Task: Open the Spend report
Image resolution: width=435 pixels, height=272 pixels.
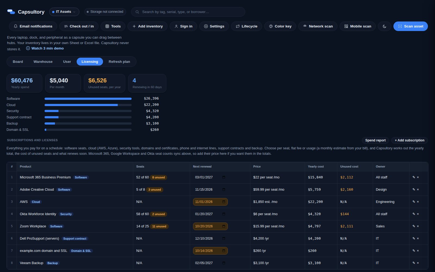Action: [x=375, y=140]
